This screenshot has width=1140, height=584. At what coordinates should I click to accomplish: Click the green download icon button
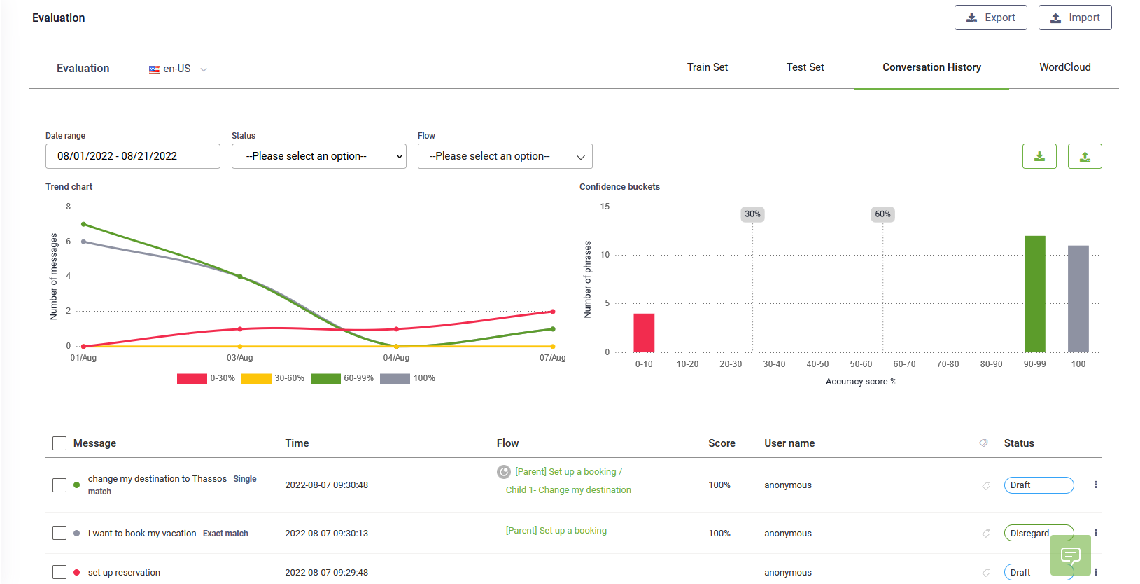click(1039, 156)
